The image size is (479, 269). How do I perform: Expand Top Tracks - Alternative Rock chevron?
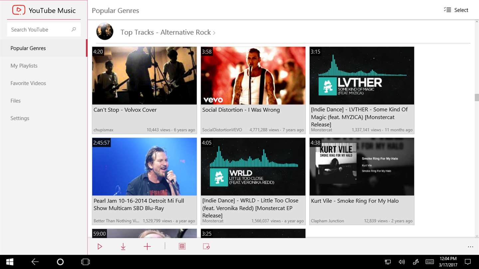214,33
